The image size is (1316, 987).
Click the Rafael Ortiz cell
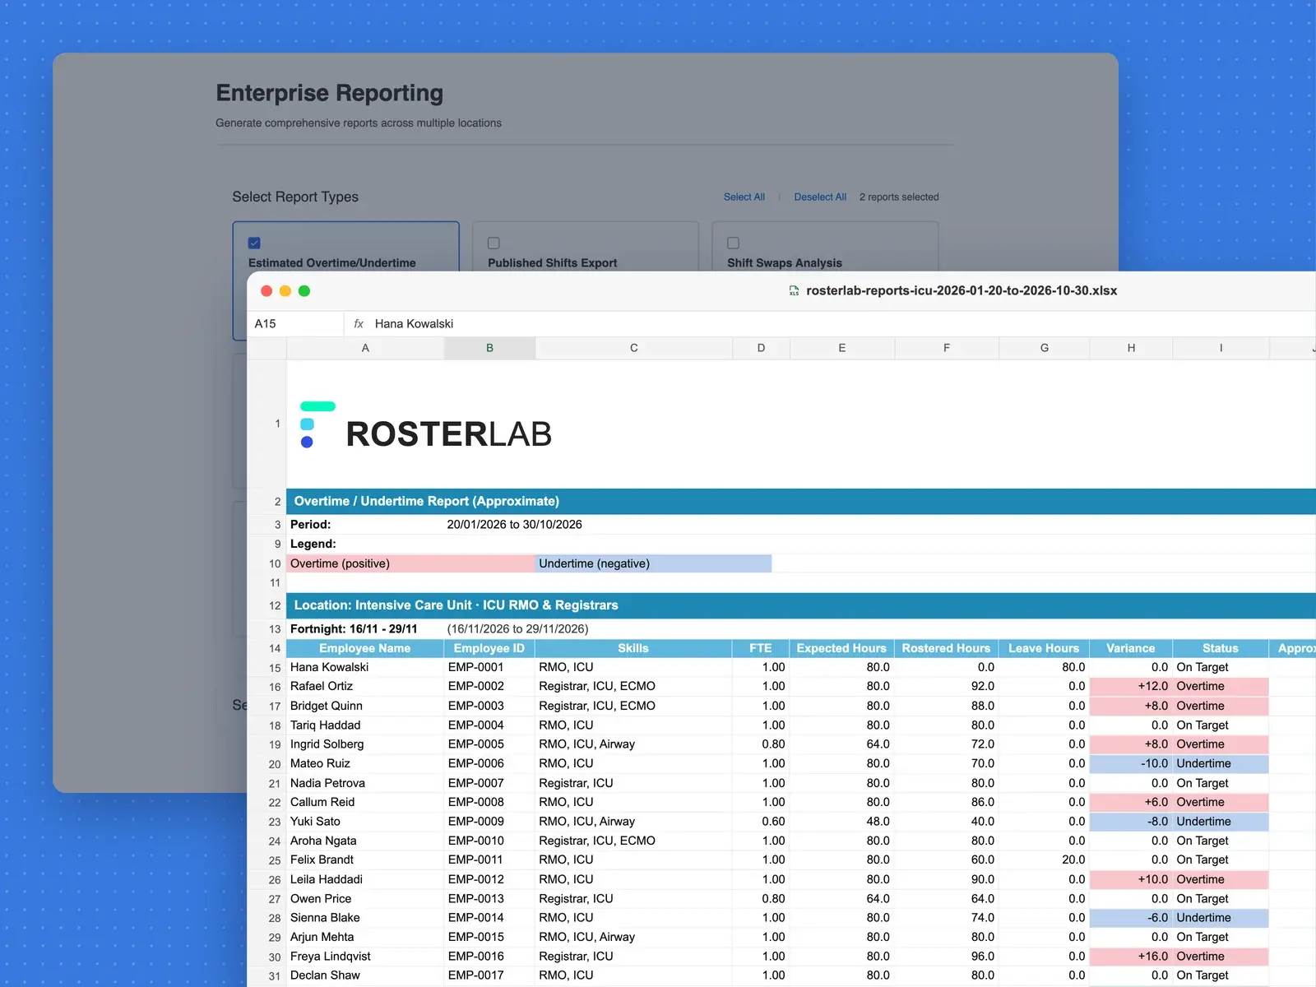[x=365, y=686]
